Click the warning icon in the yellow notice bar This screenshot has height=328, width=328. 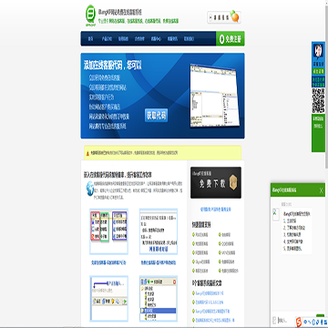pos(87,153)
